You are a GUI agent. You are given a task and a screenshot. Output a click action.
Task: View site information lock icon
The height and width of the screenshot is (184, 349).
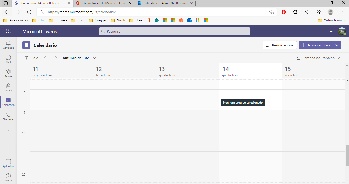pyautogui.click(x=42, y=12)
